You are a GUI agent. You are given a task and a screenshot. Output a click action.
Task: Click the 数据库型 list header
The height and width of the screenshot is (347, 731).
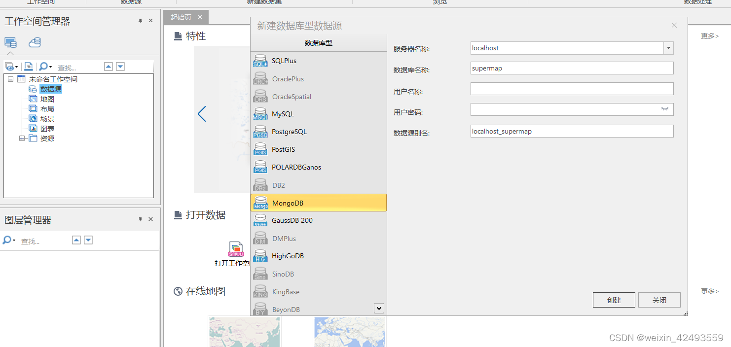click(x=318, y=43)
